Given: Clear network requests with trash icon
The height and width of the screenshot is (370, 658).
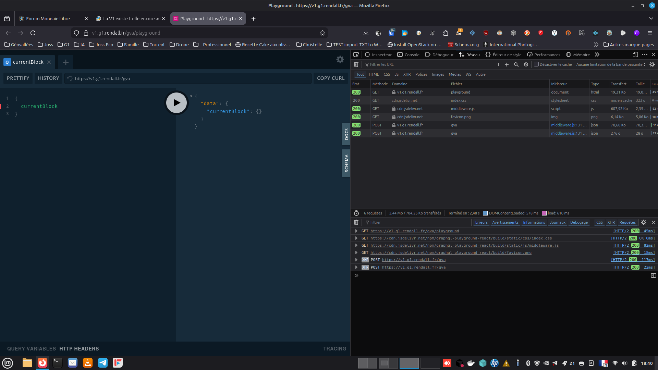Looking at the screenshot, I should [x=356, y=64].
